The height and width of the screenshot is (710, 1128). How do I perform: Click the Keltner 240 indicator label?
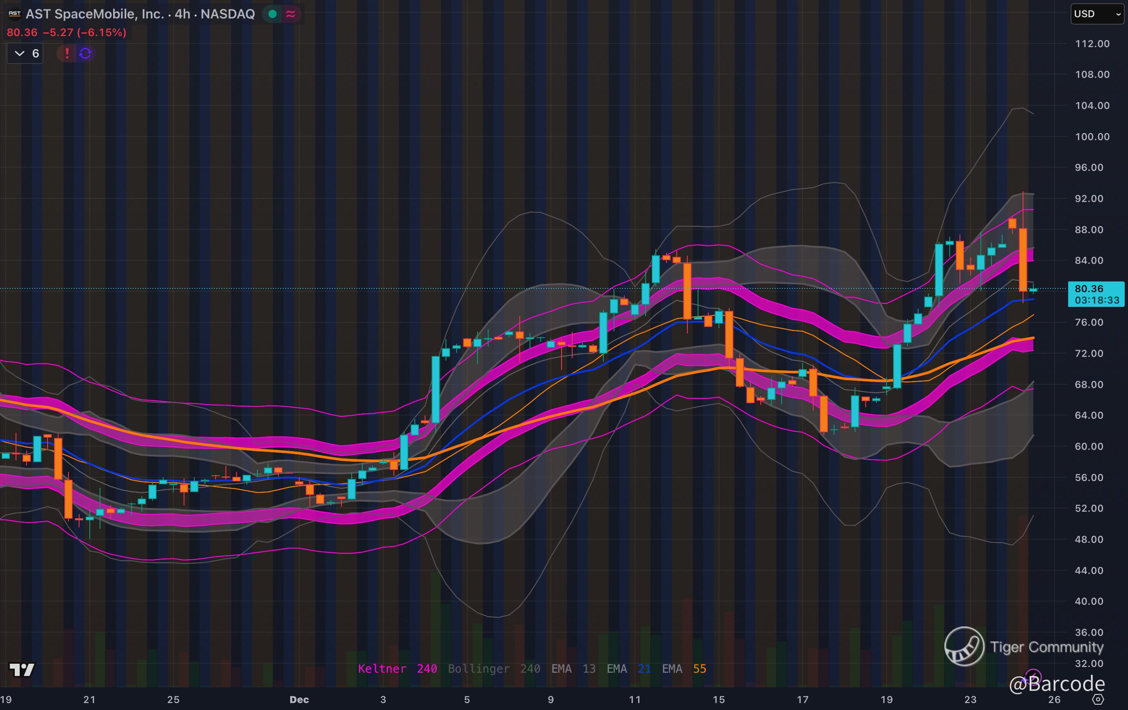(x=397, y=669)
